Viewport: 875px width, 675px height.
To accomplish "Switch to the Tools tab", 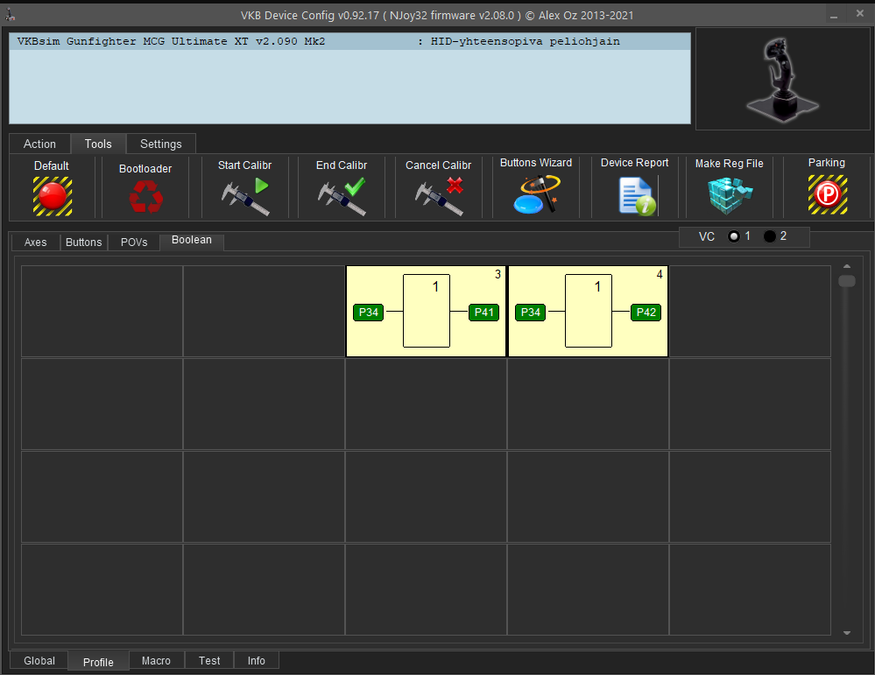I will [x=98, y=144].
